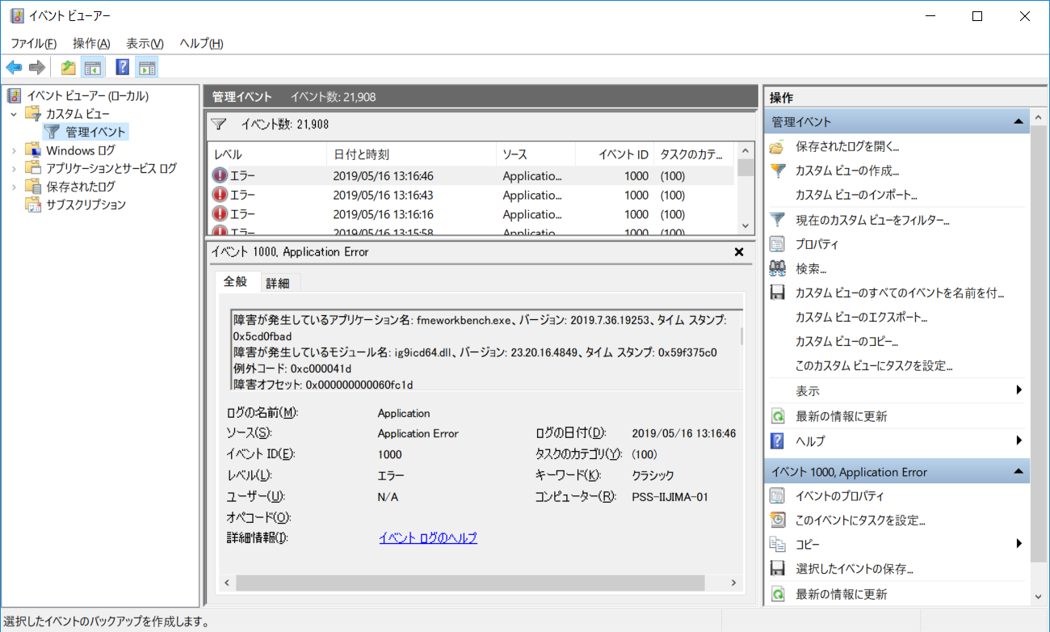The width and height of the screenshot is (1050, 632).
Task: Toggle the action pane show/hide toolbar icon
Action: pos(146,68)
